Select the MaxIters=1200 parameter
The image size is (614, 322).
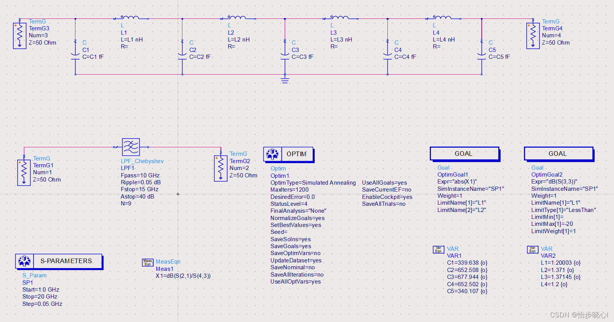pyautogui.click(x=290, y=190)
